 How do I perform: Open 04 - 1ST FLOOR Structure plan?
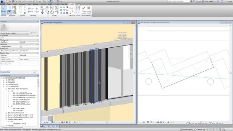tap(21, 100)
